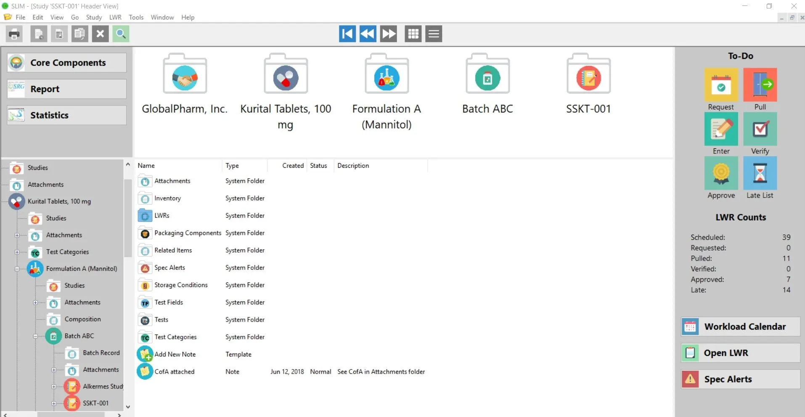Open the Formulation A (Mannitol) folder

[387, 74]
